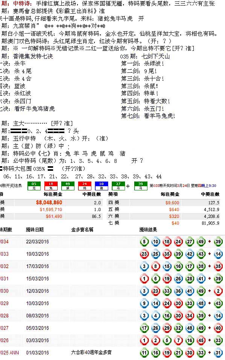The width and height of the screenshot is (225, 360).
Task: Click red ball 35 in draw 032 row
Action: tap(218, 267)
